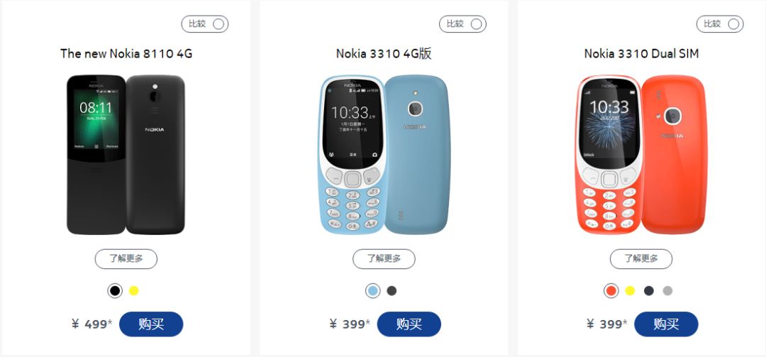Click 了解更多 under Nokia 3310 Dual SIM
The image size is (766, 357).
pos(641,259)
